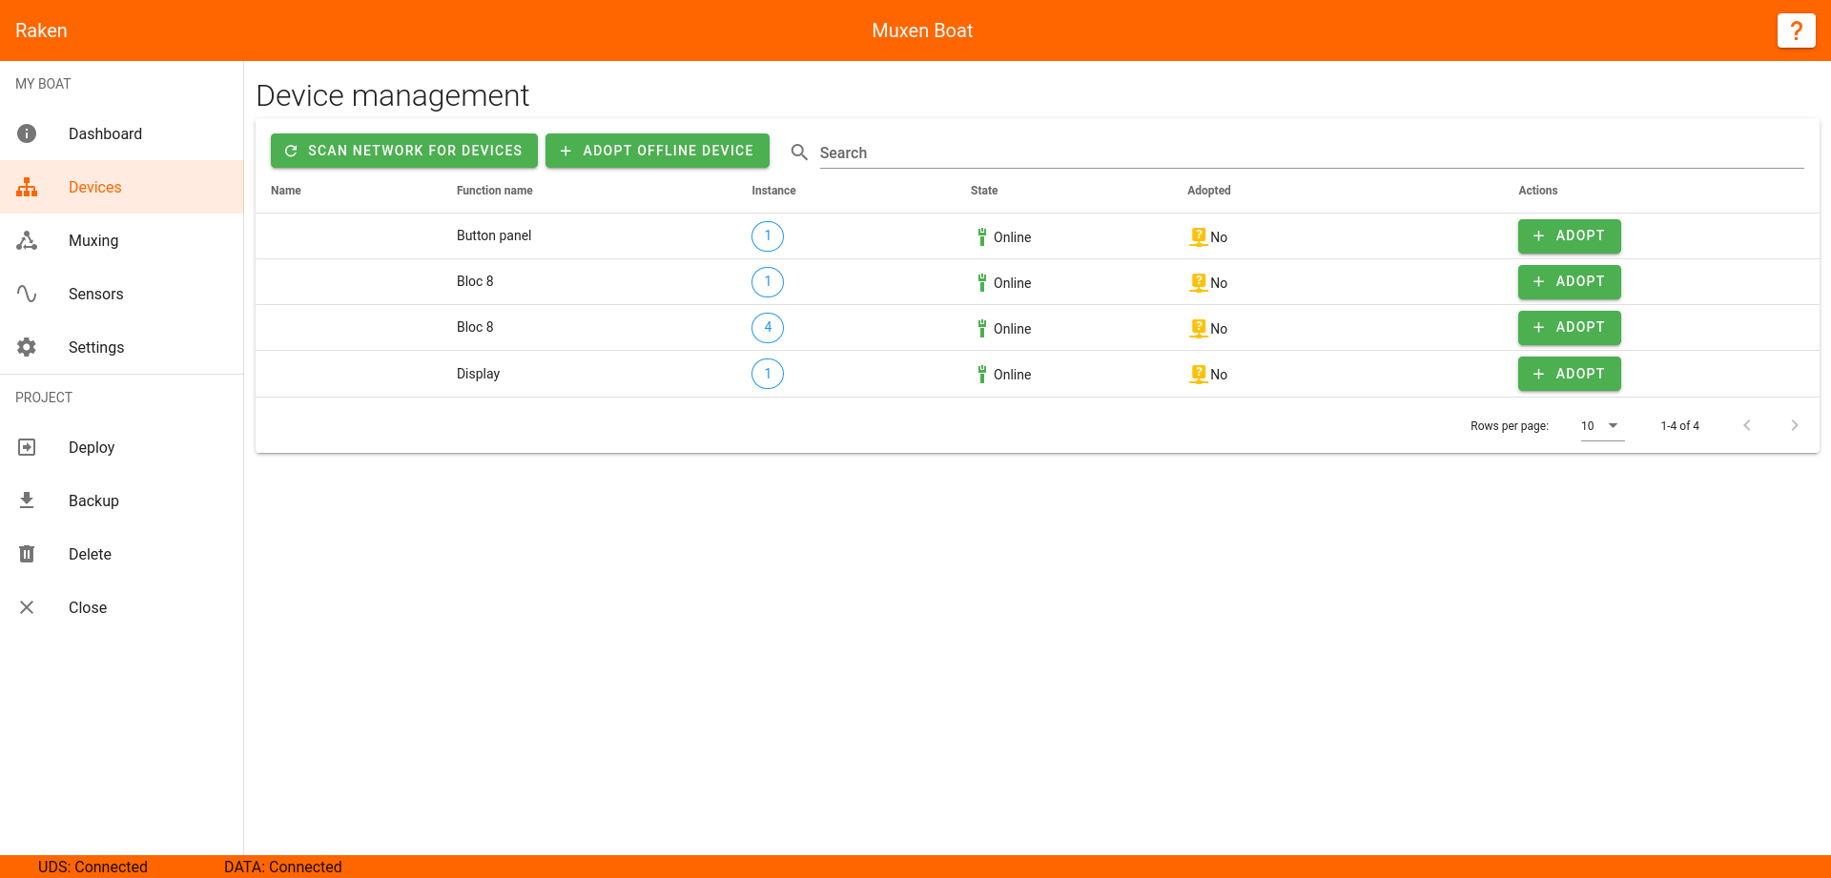Open the Backup menu entry
The height and width of the screenshot is (878, 1831).
[122, 500]
